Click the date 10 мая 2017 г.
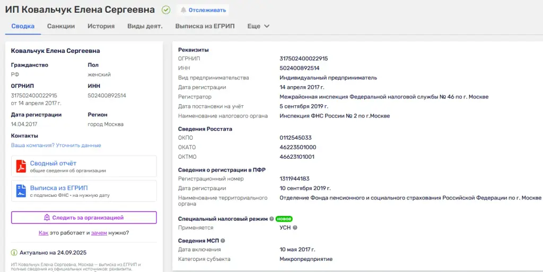Screen dimensions: 543x272 click(x=297, y=250)
